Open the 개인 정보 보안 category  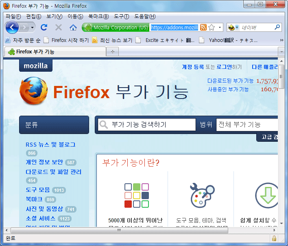point(44,162)
